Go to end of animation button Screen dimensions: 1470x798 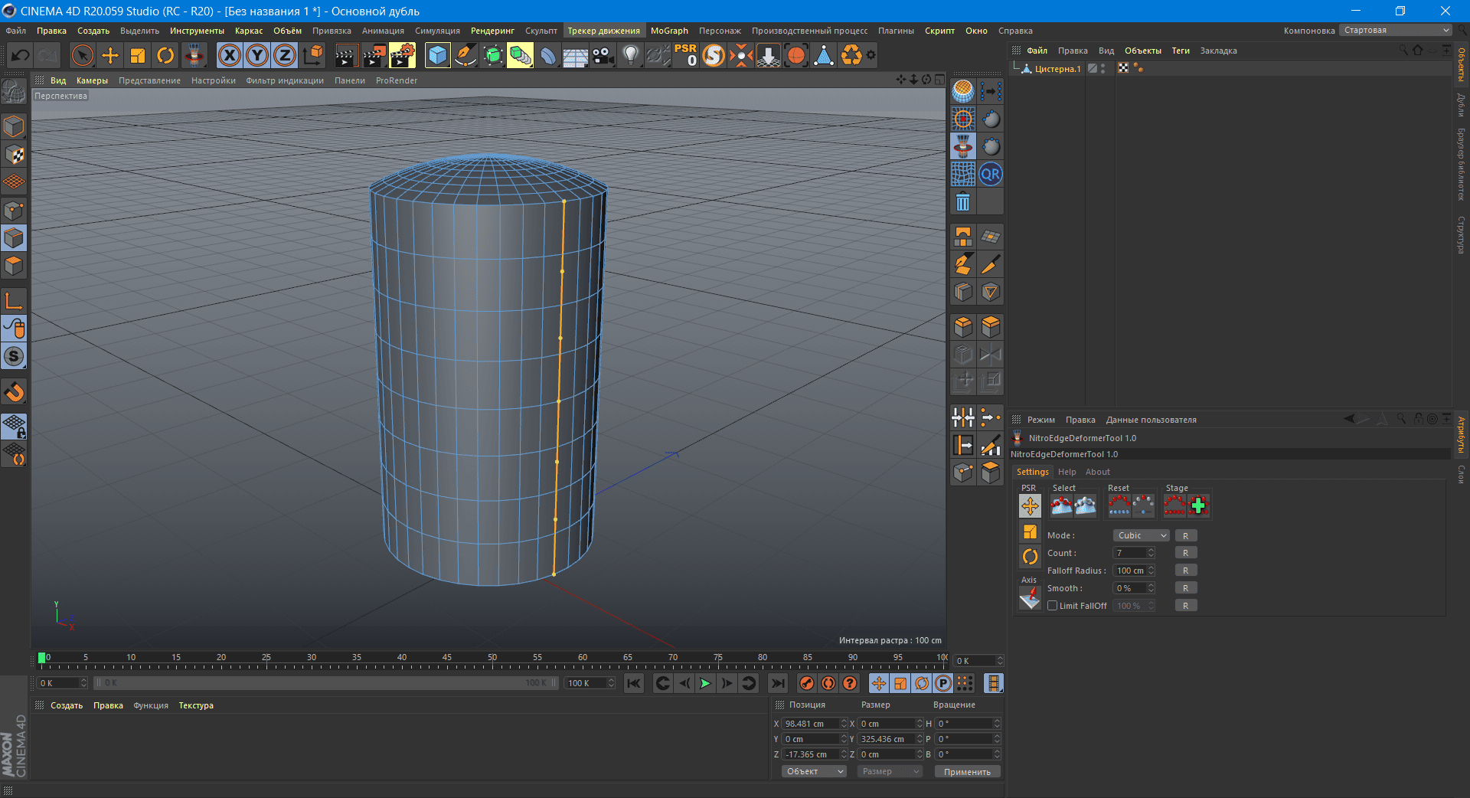[x=778, y=683]
